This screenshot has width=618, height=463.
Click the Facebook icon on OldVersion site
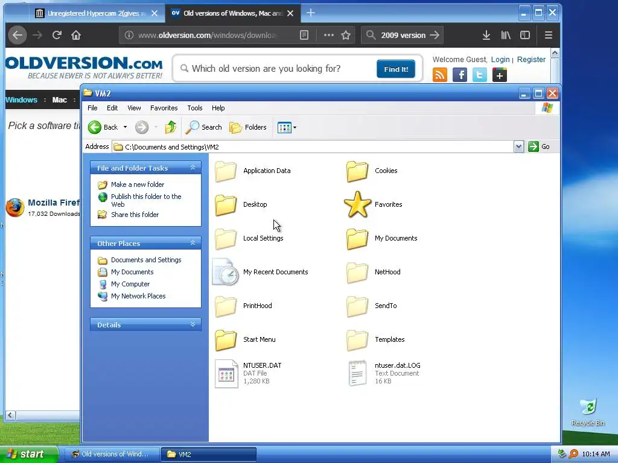point(459,75)
